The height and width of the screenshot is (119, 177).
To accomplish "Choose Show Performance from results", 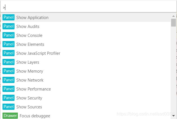I will [86, 89].
